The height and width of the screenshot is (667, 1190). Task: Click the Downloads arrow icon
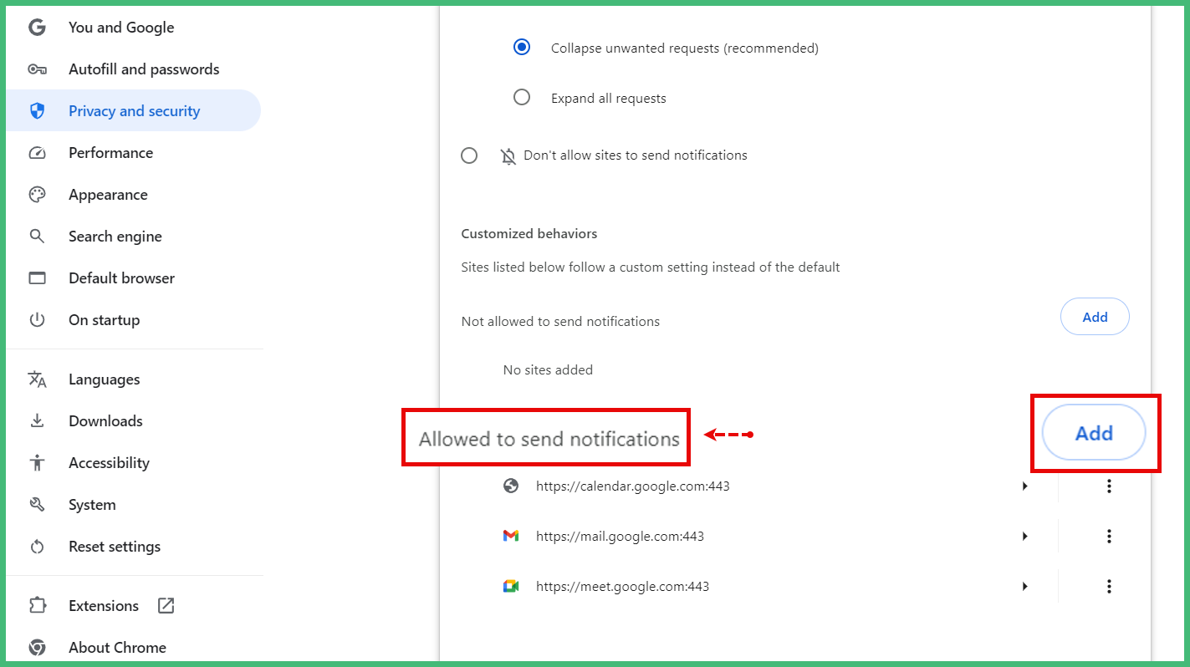click(37, 421)
